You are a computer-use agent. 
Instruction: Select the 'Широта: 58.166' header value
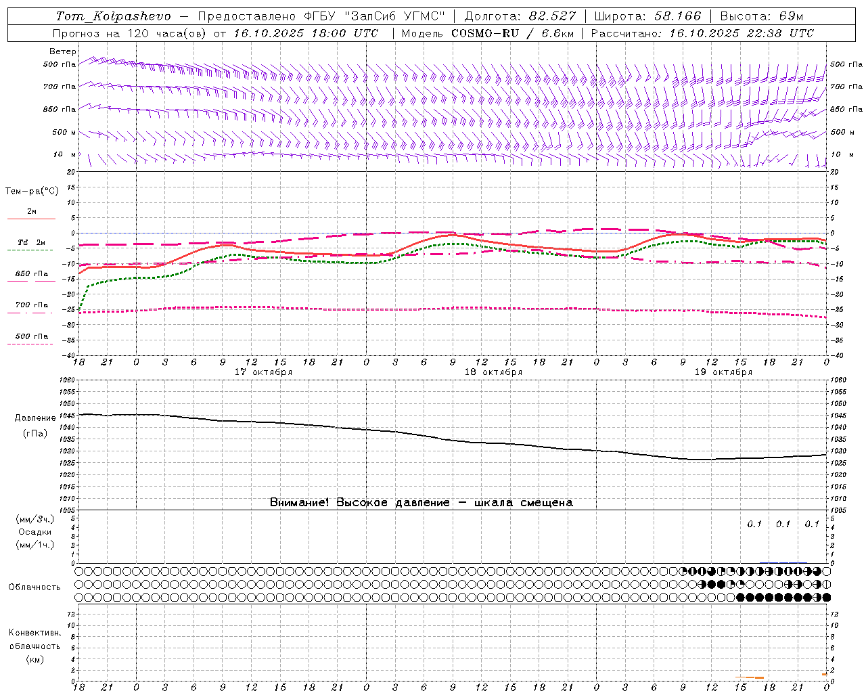tap(647, 16)
